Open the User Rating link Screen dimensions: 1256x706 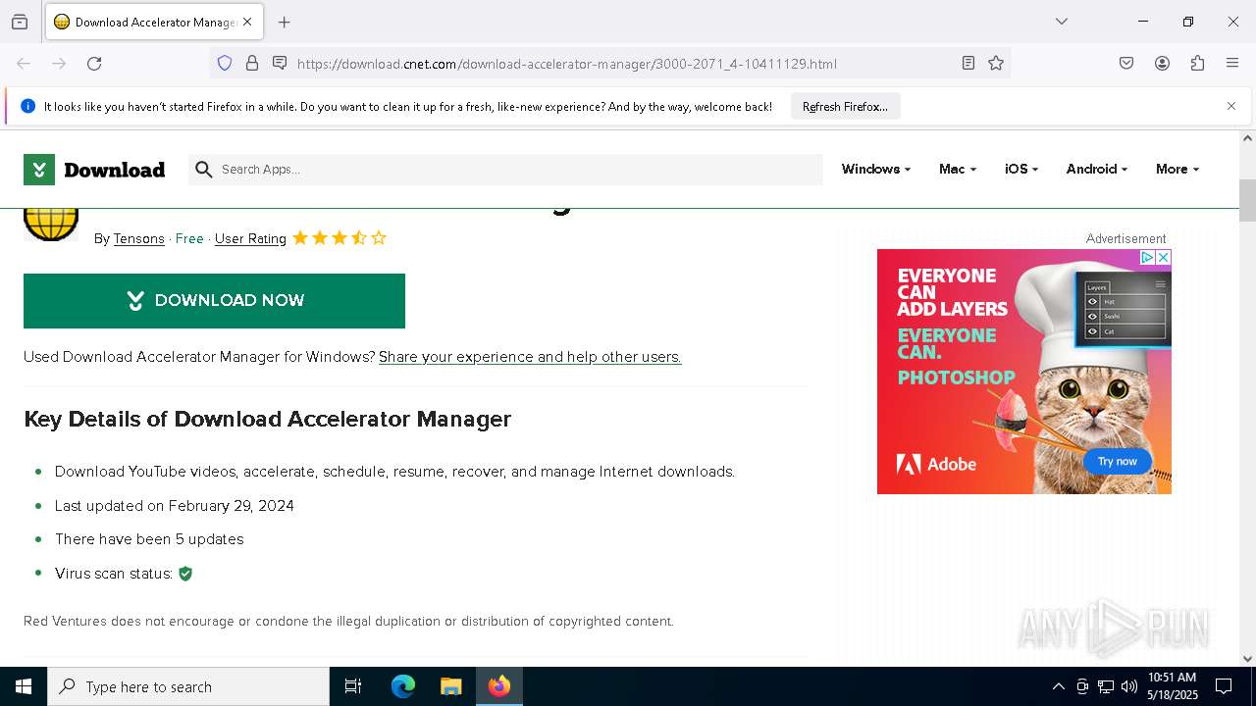click(250, 238)
